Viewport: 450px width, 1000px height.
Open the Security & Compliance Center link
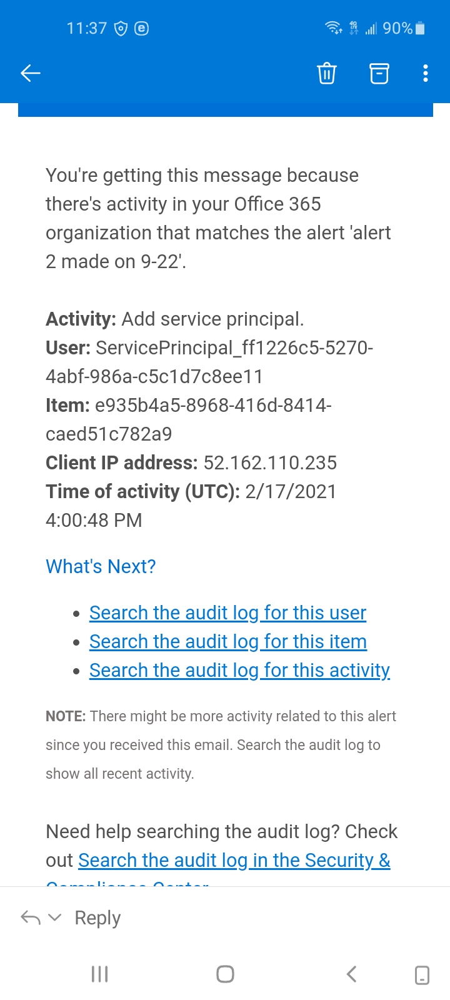tap(234, 860)
